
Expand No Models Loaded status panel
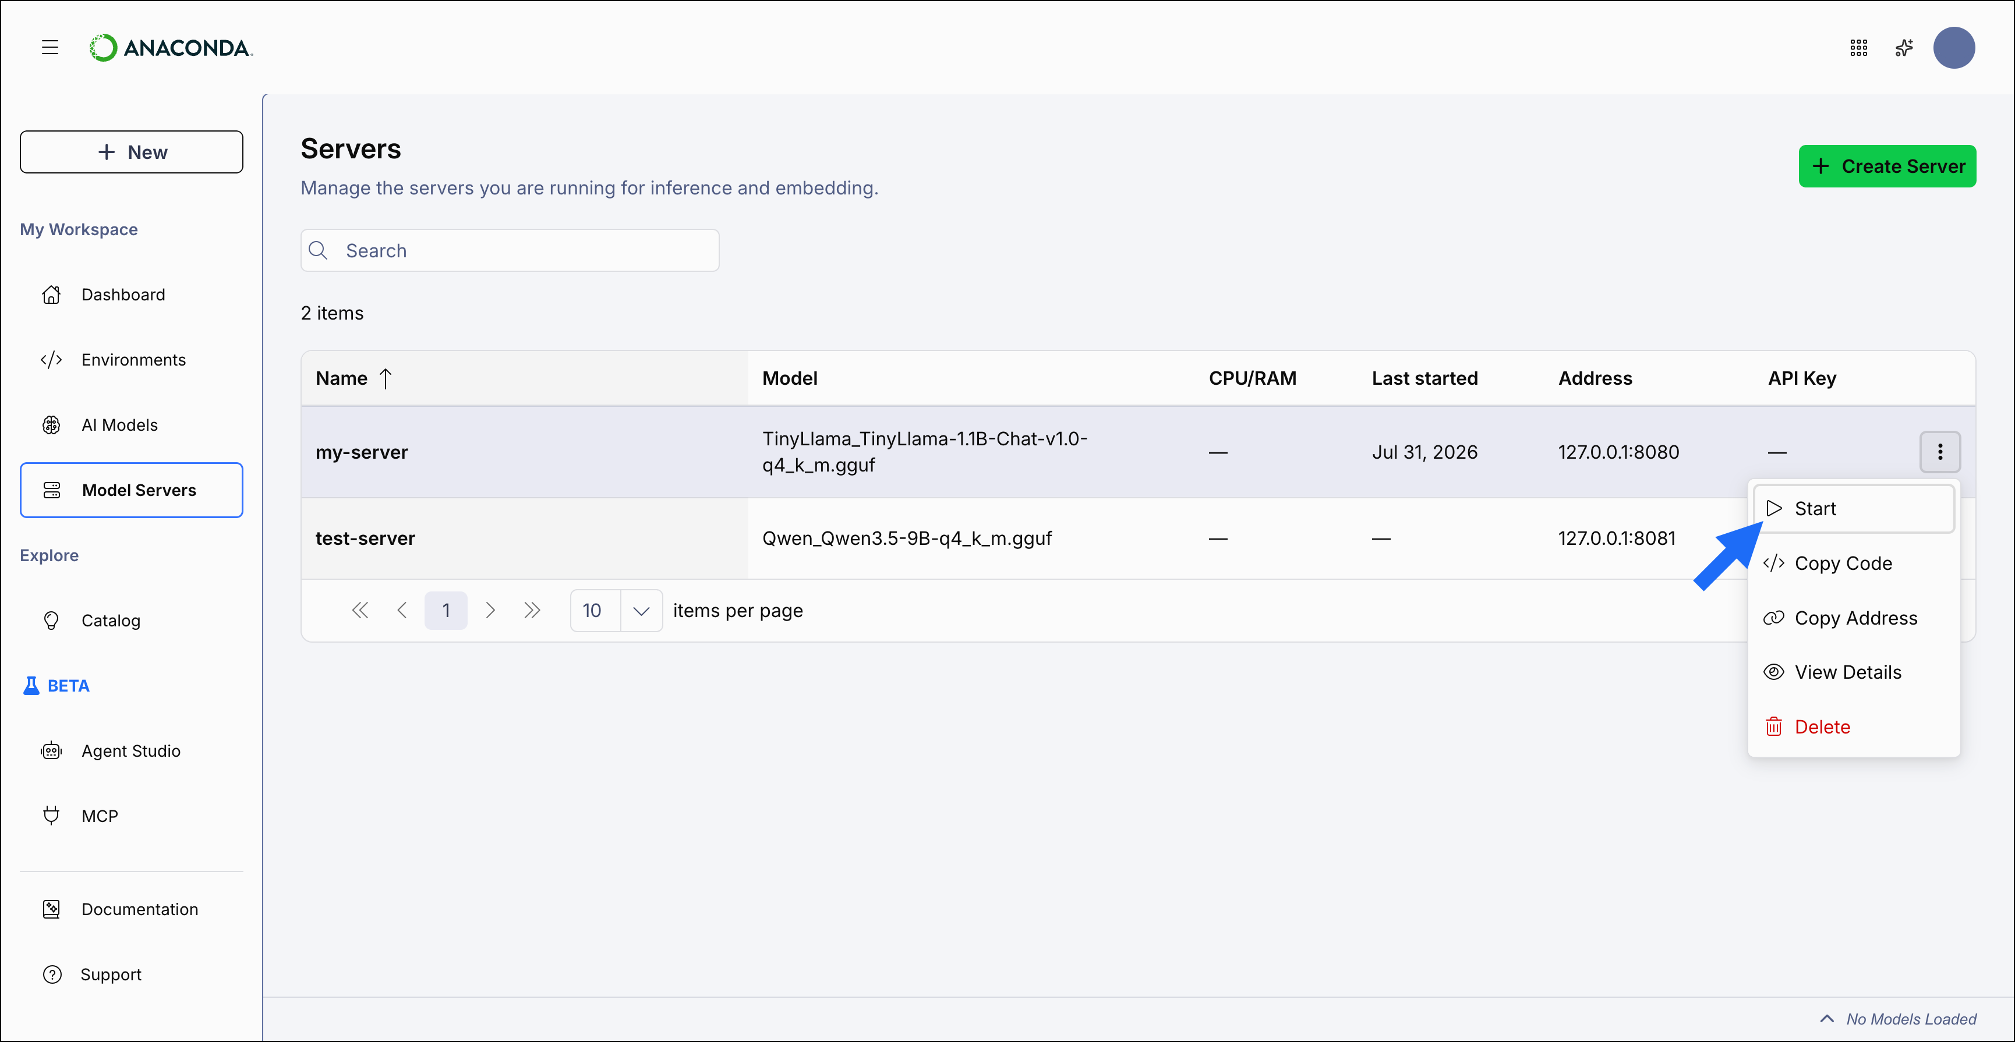click(x=1898, y=1019)
